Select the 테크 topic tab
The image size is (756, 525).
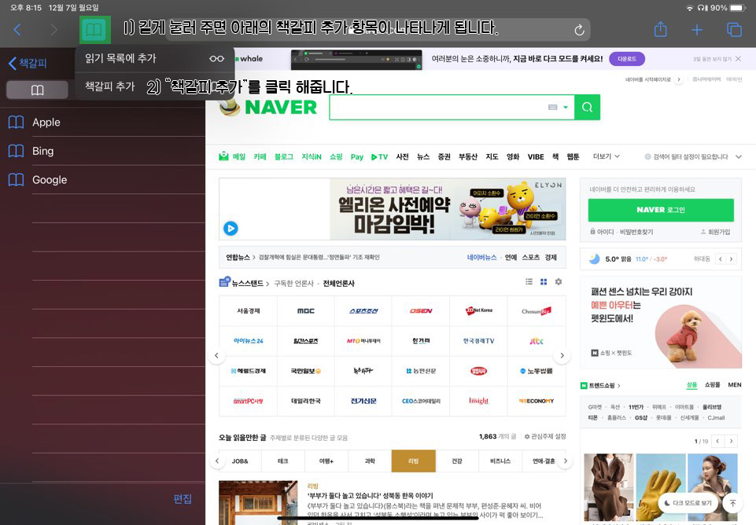pyautogui.click(x=283, y=461)
